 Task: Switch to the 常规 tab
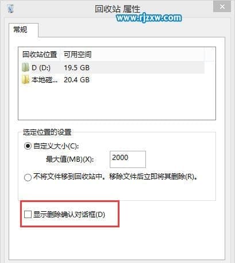[20, 30]
